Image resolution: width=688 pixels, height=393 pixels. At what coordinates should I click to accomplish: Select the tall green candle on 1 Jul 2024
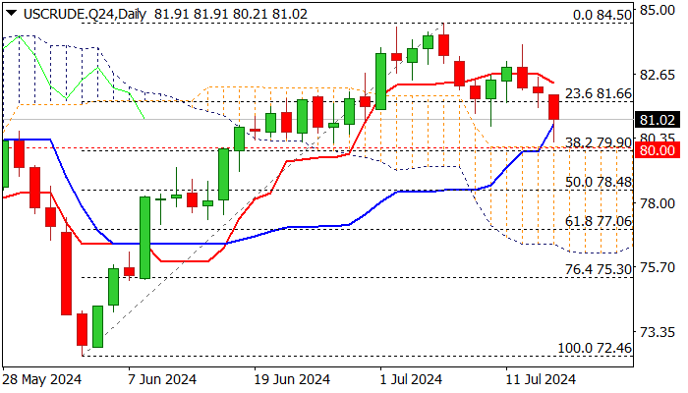(x=381, y=82)
